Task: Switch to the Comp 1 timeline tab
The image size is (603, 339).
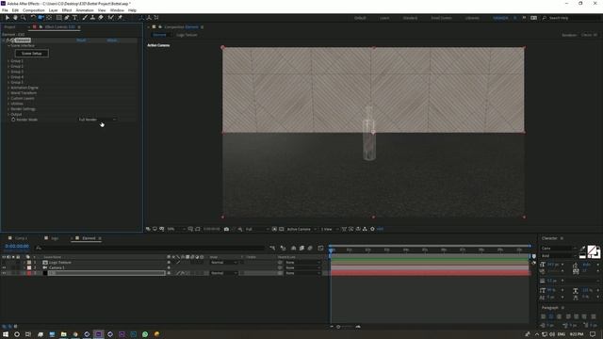Action: pyautogui.click(x=21, y=238)
